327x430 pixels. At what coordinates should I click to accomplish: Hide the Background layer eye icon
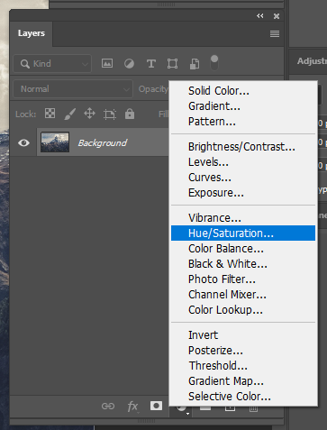23,142
